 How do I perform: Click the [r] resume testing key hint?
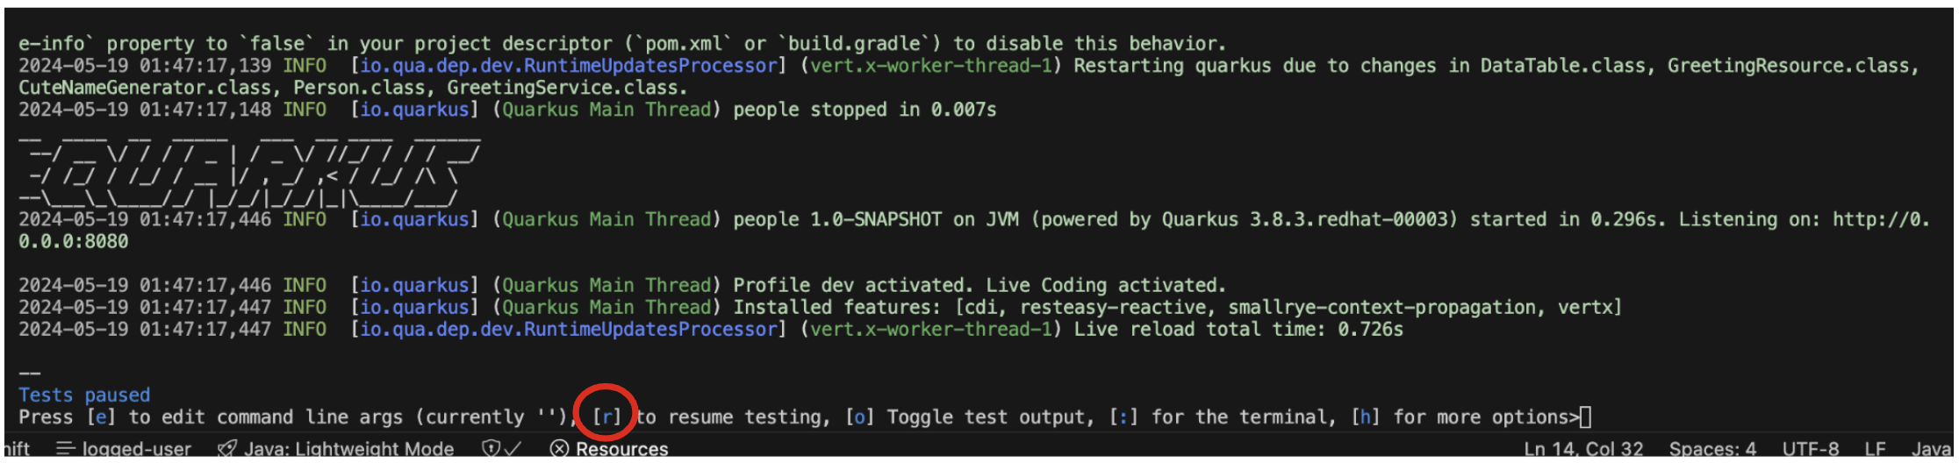(x=606, y=417)
